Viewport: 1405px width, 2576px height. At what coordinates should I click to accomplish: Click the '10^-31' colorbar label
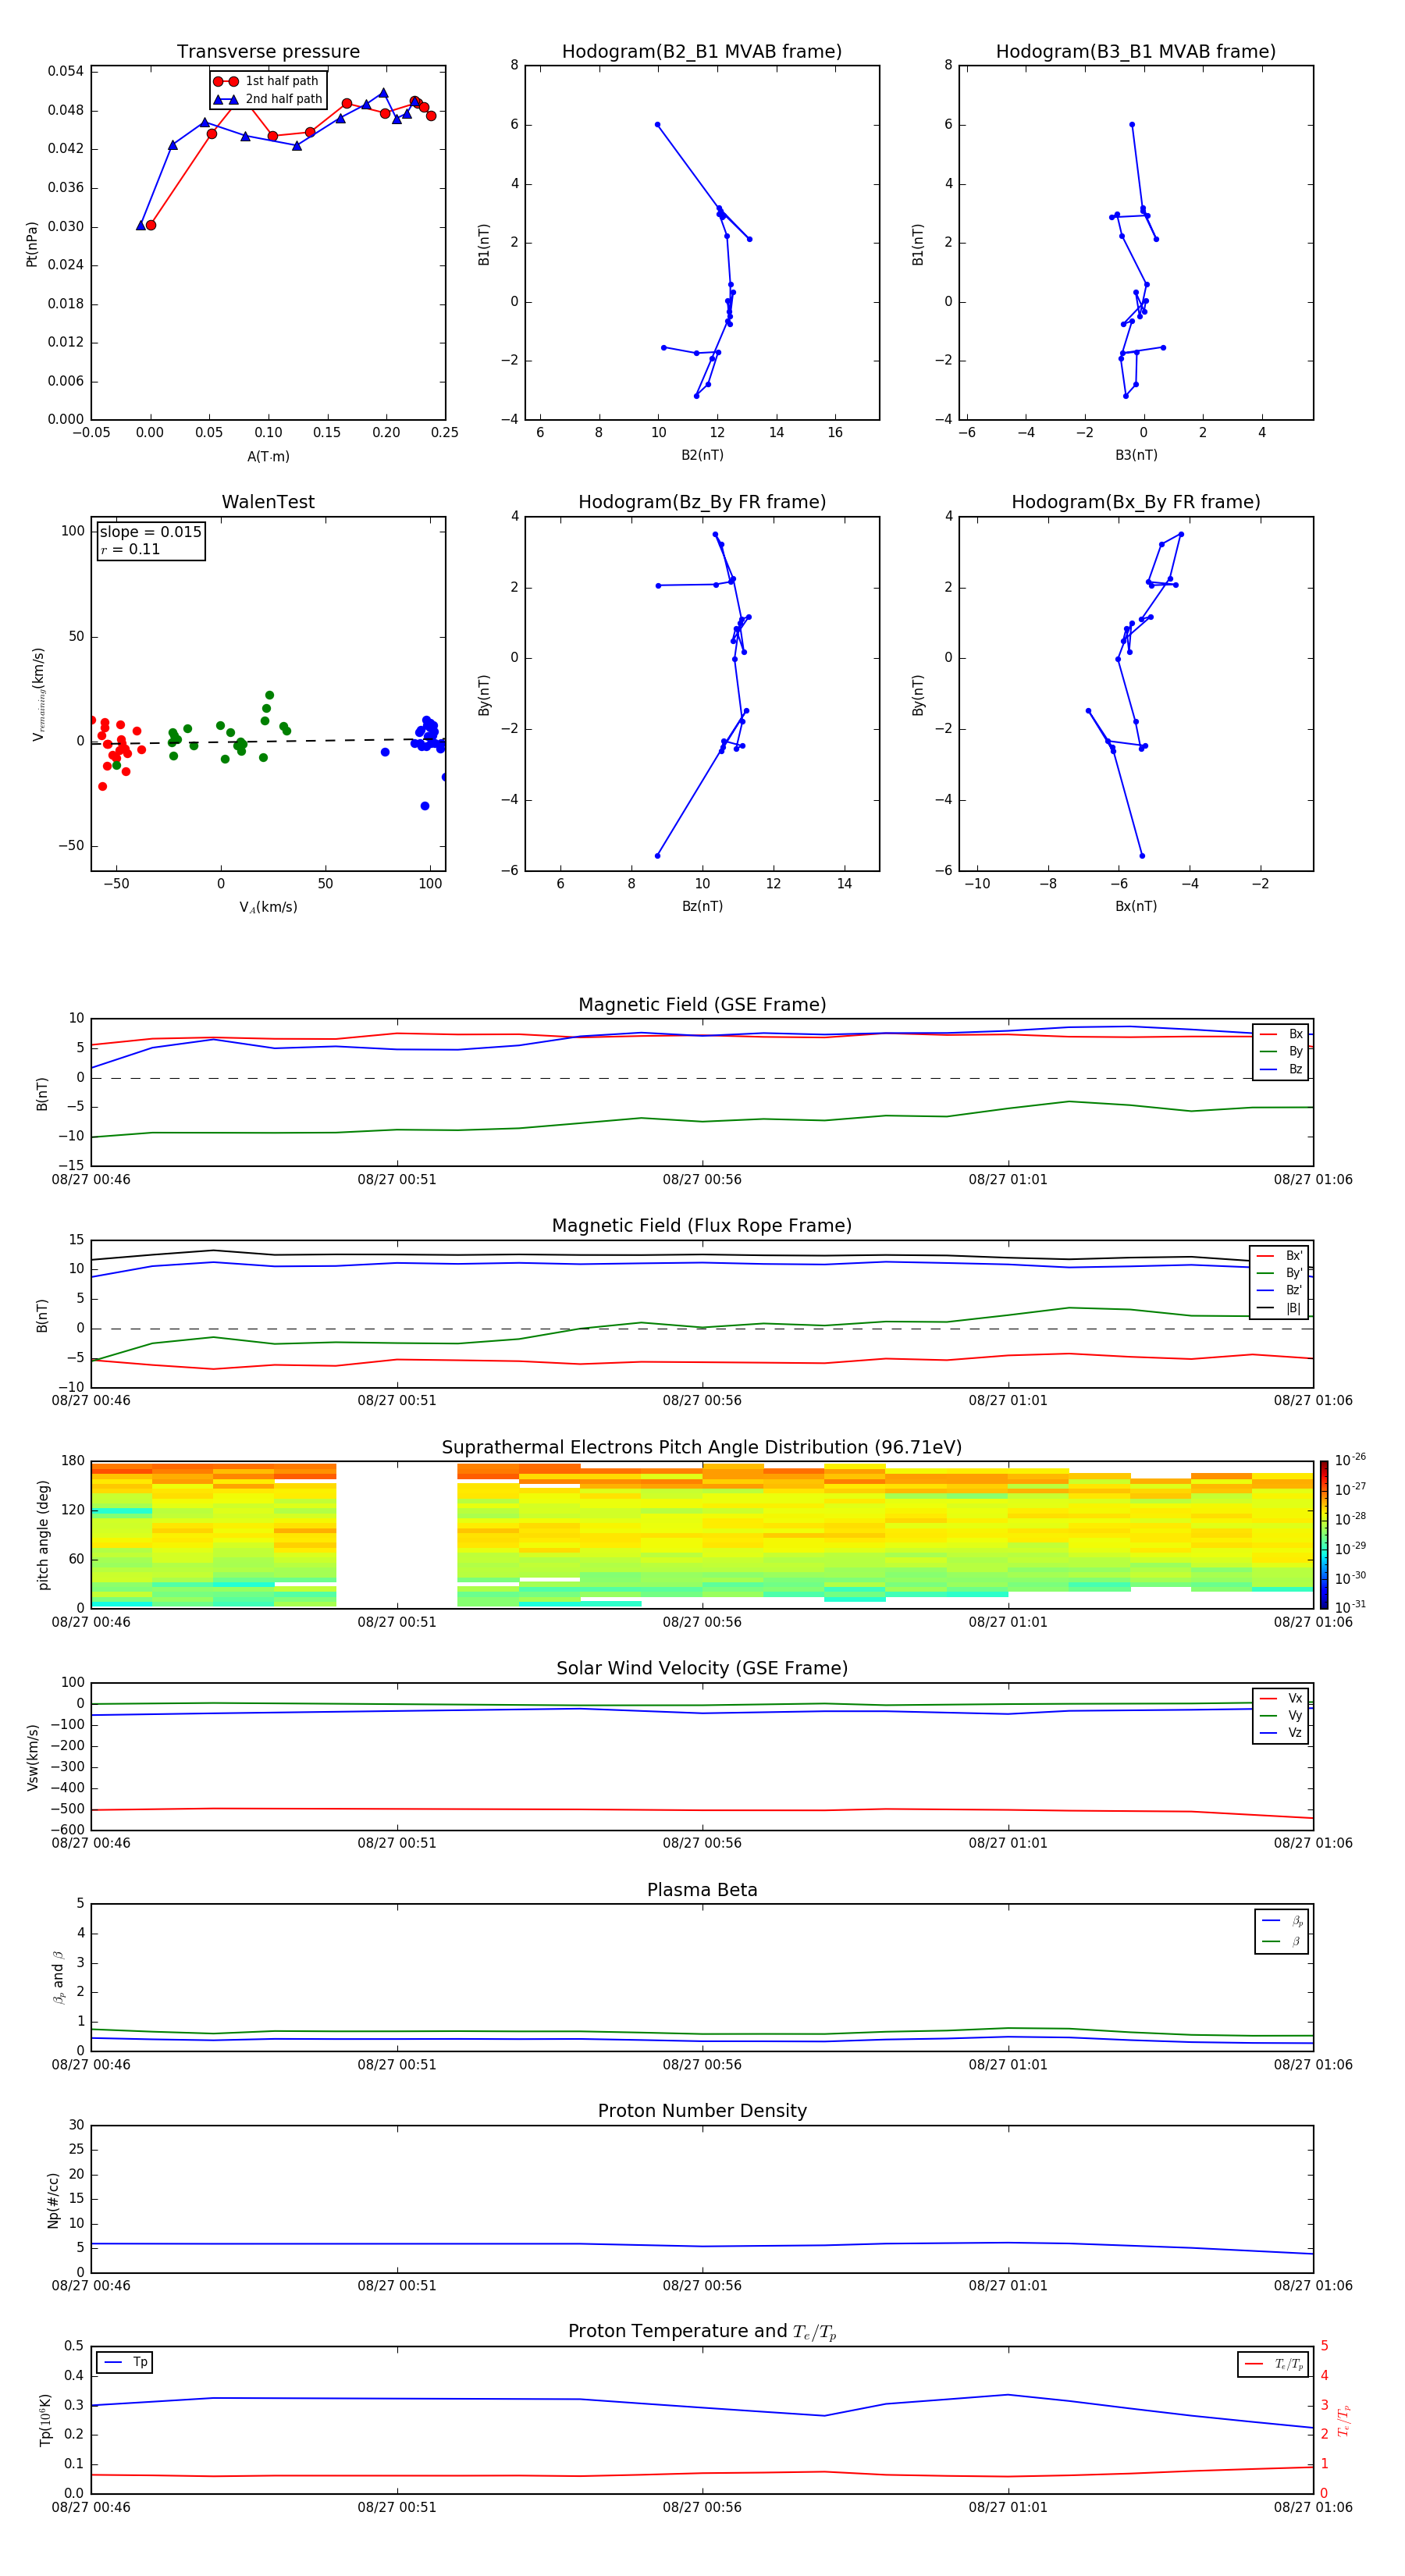click(1350, 1607)
